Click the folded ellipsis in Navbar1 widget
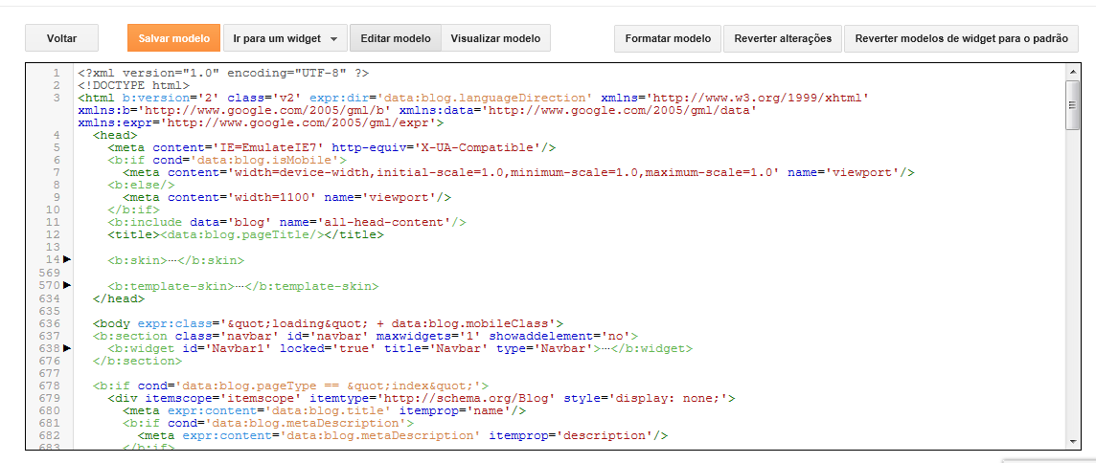Viewport: 1096px width, 463px height. tap(606, 348)
